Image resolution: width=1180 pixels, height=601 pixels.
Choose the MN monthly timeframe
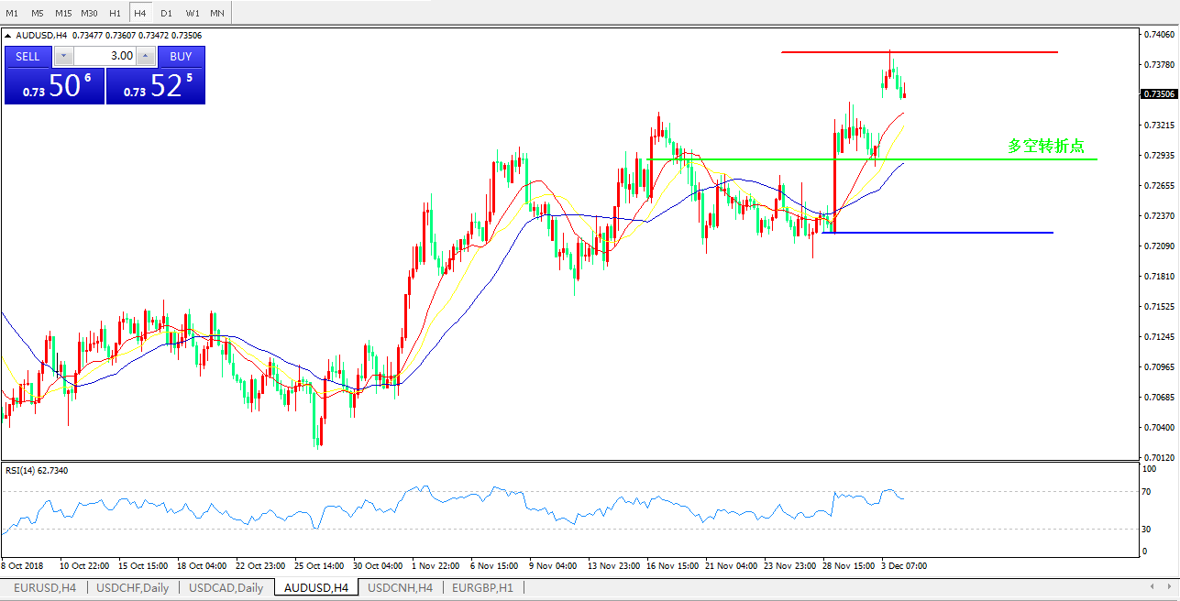tap(217, 14)
